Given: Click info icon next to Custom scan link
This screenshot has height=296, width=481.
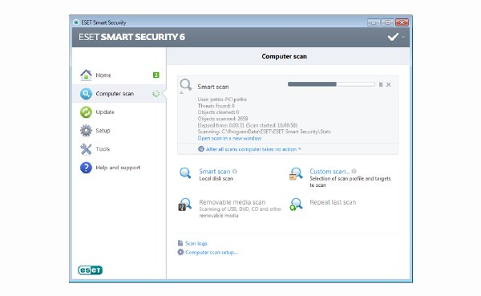Looking at the screenshot, I should [354, 172].
